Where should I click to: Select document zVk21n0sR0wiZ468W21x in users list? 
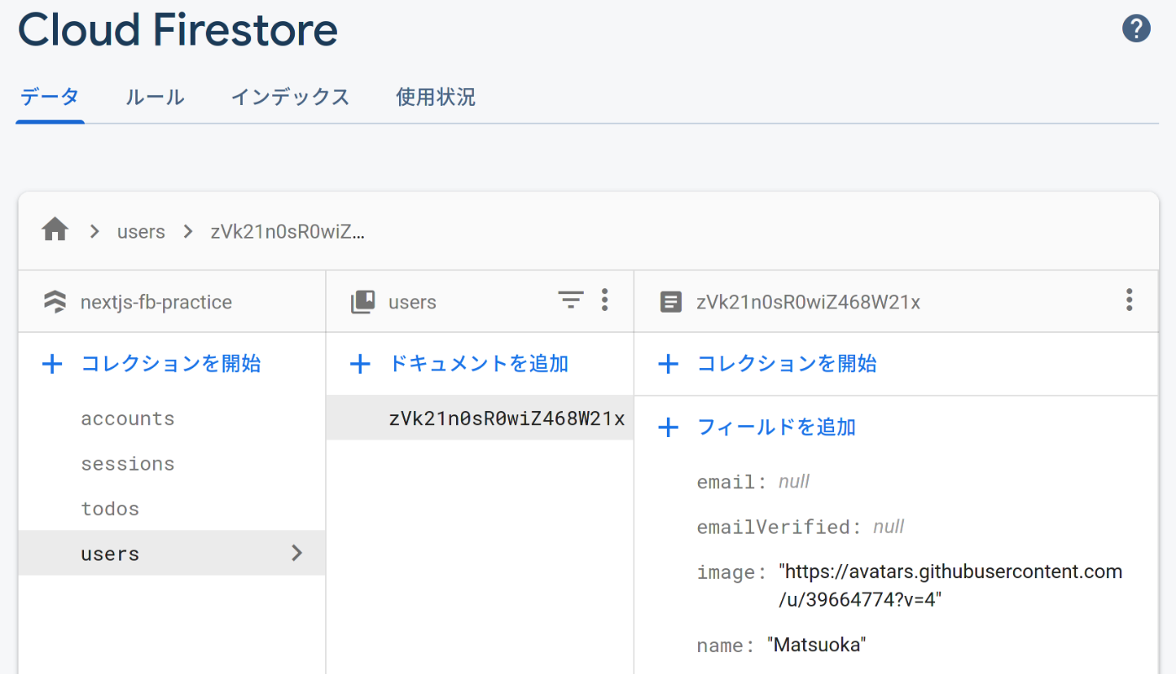click(480, 418)
